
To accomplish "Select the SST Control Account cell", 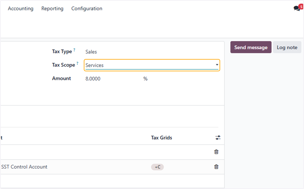I will tap(24, 167).
